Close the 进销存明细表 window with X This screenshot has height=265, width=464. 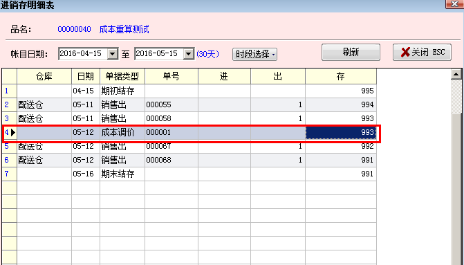[x=455, y=4]
